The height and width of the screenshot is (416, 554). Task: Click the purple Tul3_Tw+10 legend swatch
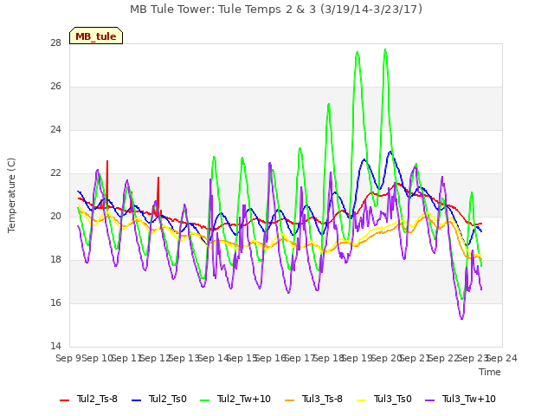[x=430, y=400]
